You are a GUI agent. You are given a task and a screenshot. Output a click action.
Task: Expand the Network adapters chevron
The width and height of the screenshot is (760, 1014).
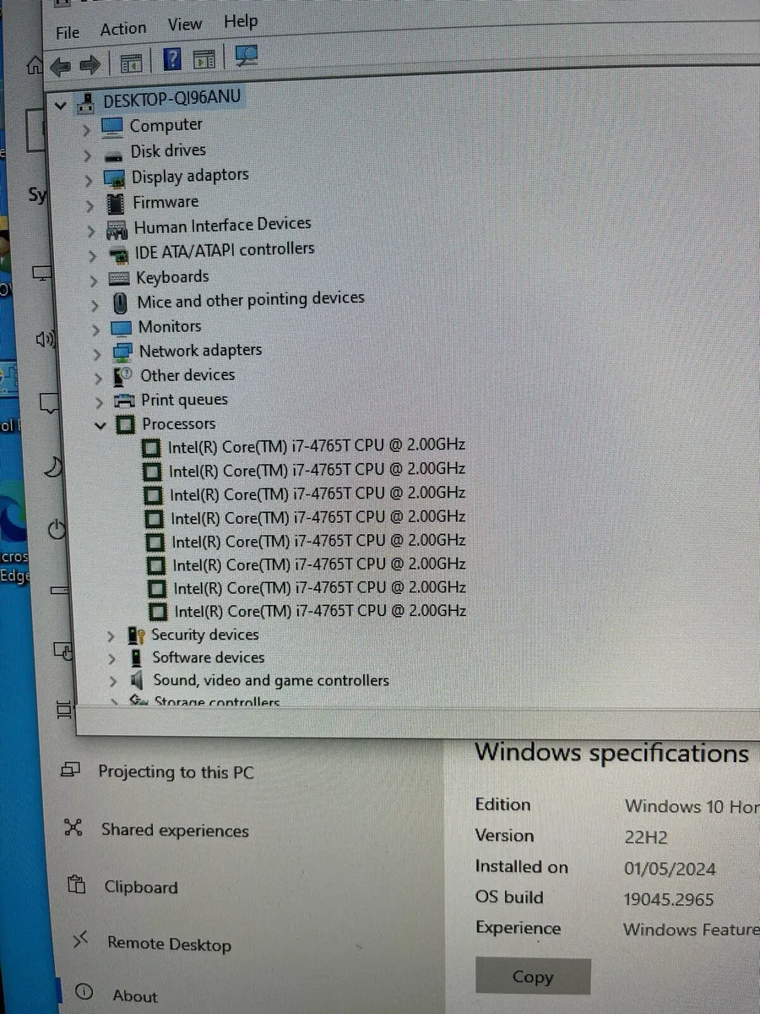click(x=97, y=354)
